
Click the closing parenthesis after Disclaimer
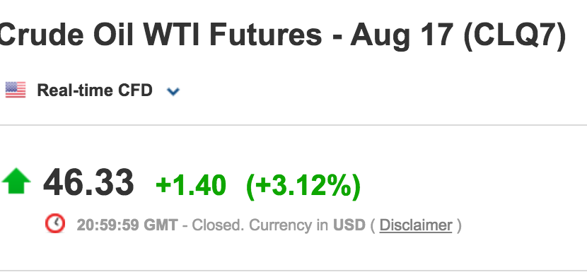coord(458,226)
